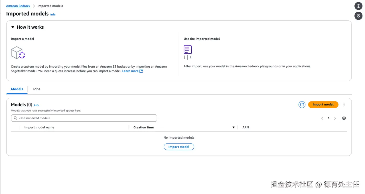Go to the next page arrow
The image size is (365, 194).
click(335, 118)
